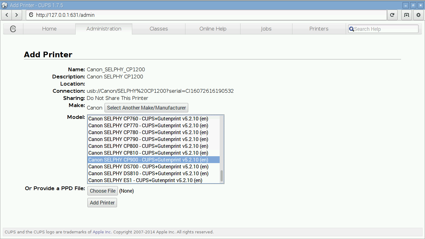The height and width of the screenshot is (239, 425).
Task: Click the Search Help input field
Action: click(x=383, y=29)
